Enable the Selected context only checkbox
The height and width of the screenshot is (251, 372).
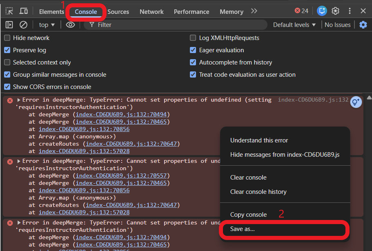[7, 62]
